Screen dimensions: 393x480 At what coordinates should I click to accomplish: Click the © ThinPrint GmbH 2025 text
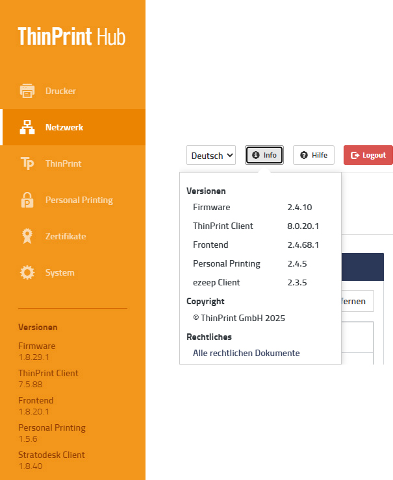pyautogui.click(x=239, y=318)
